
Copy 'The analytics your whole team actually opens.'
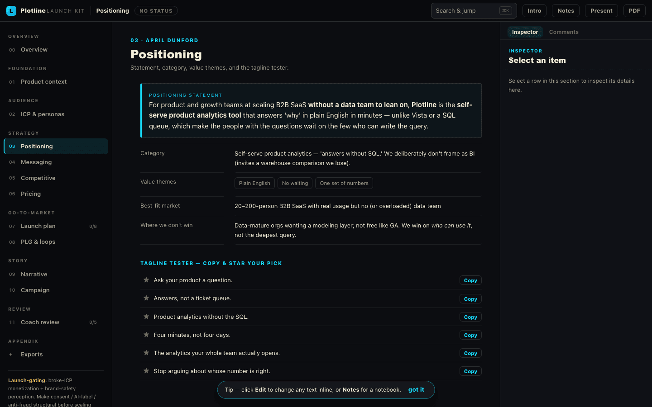pyautogui.click(x=470, y=353)
